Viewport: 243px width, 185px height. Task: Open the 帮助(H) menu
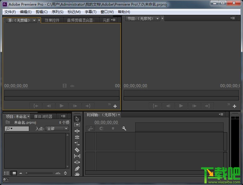[x=124, y=12]
